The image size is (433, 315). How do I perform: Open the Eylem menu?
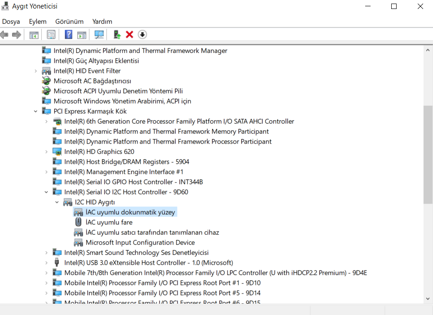(38, 22)
